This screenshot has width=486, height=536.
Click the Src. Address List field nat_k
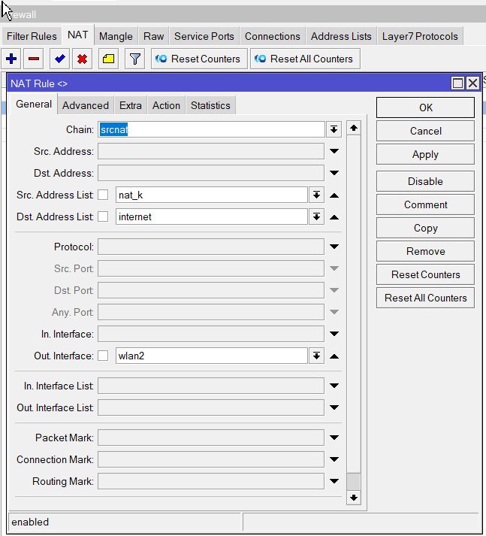(211, 195)
